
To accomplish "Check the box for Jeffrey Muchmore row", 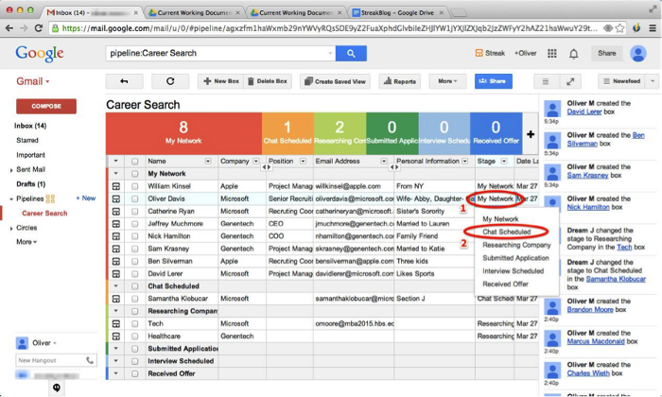I will pos(134,224).
